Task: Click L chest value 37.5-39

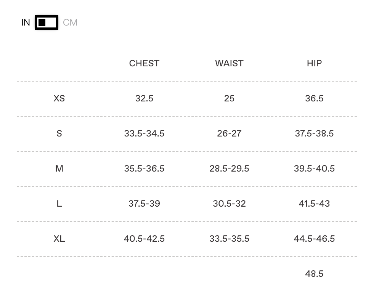Action: point(144,204)
